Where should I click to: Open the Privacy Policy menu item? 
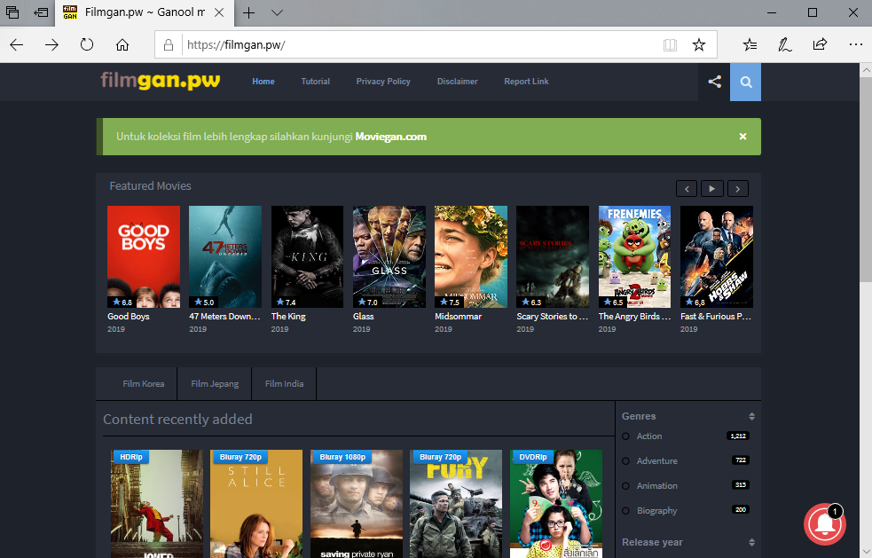click(x=383, y=82)
